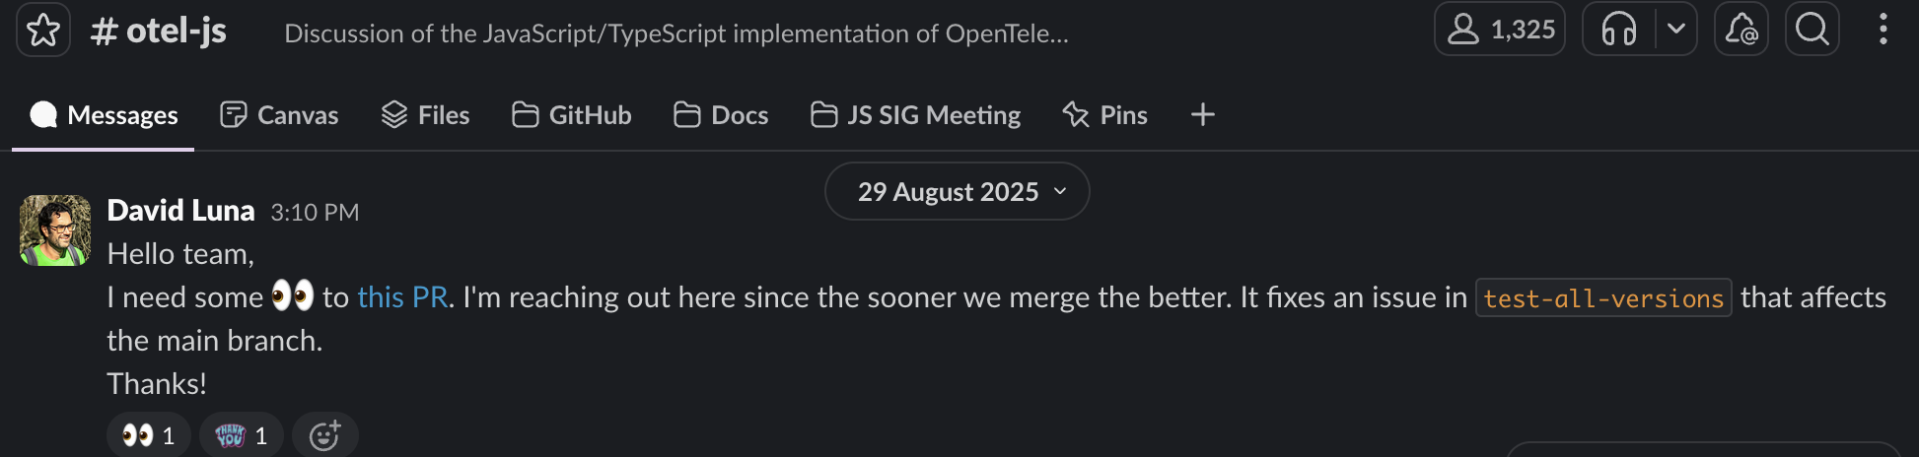The image size is (1919, 457).
Task: Switch to the Messages tab
Action: click(x=104, y=115)
